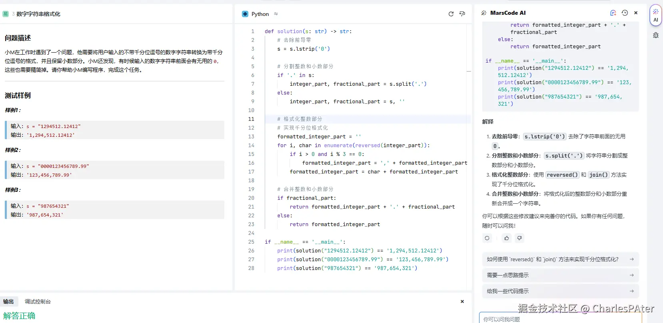Give the AI answer a thumbs up
The height and width of the screenshot is (323, 663).
[507, 238]
